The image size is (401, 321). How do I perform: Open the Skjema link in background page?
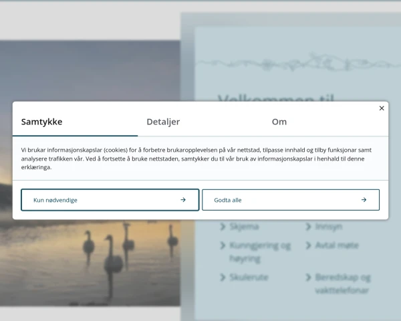(x=244, y=227)
